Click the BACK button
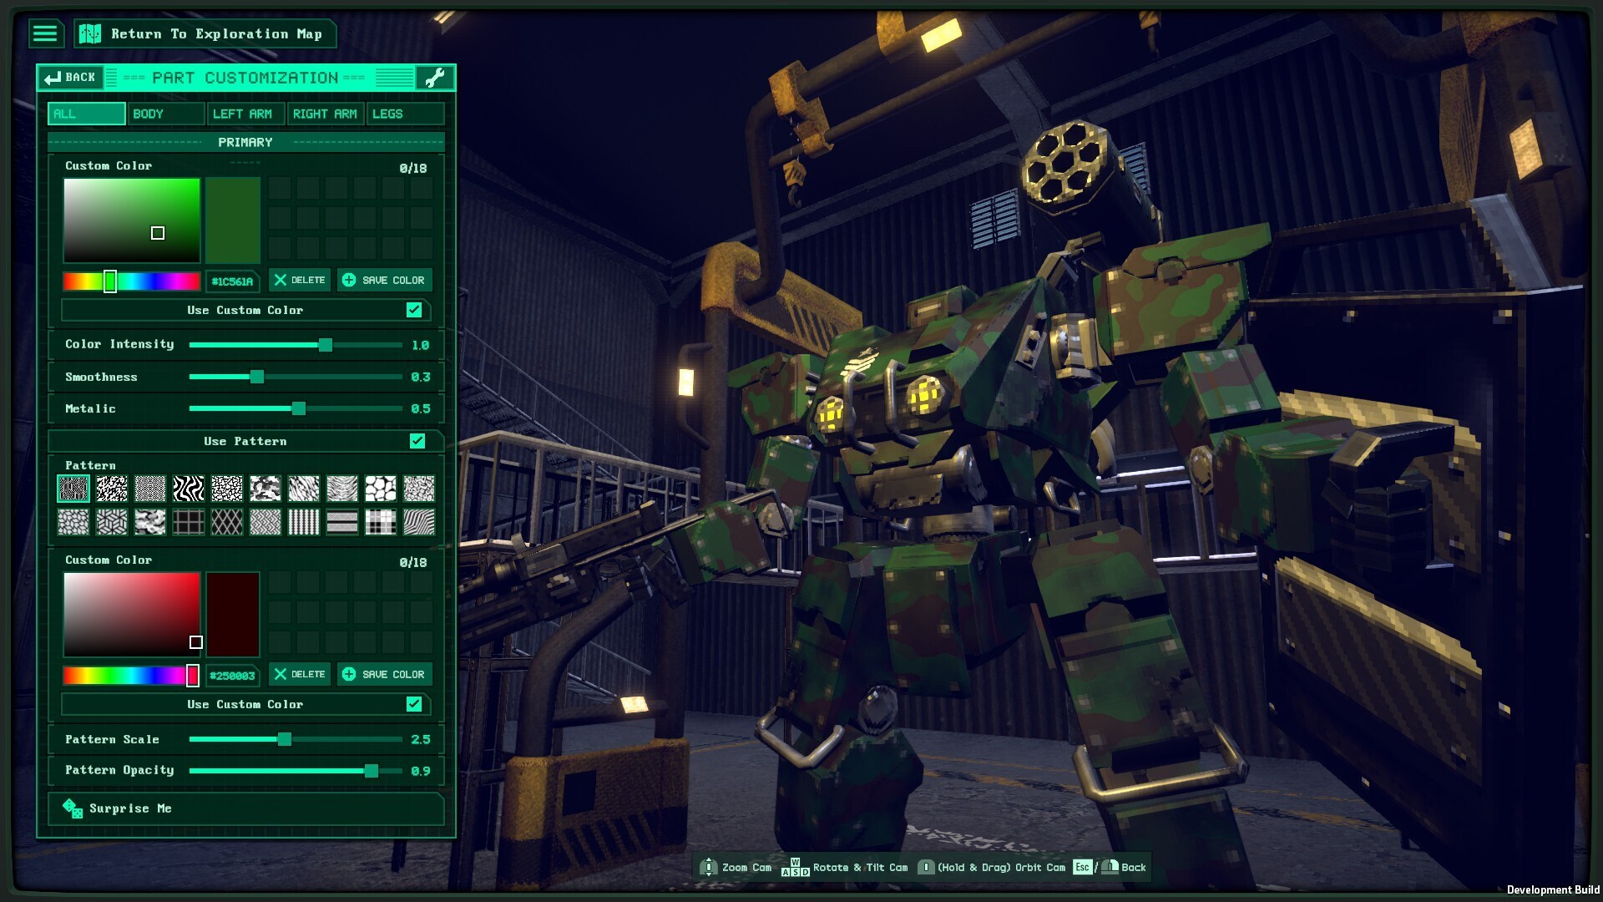This screenshot has width=1603, height=902. [x=71, y=78]
